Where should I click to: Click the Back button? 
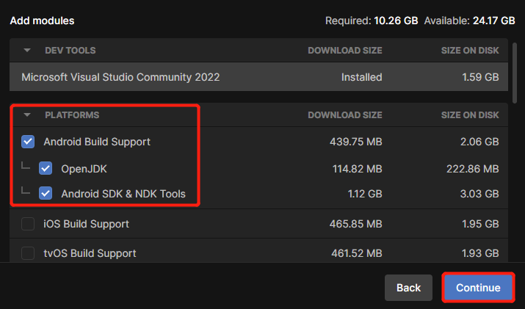[x=408, y=288]
